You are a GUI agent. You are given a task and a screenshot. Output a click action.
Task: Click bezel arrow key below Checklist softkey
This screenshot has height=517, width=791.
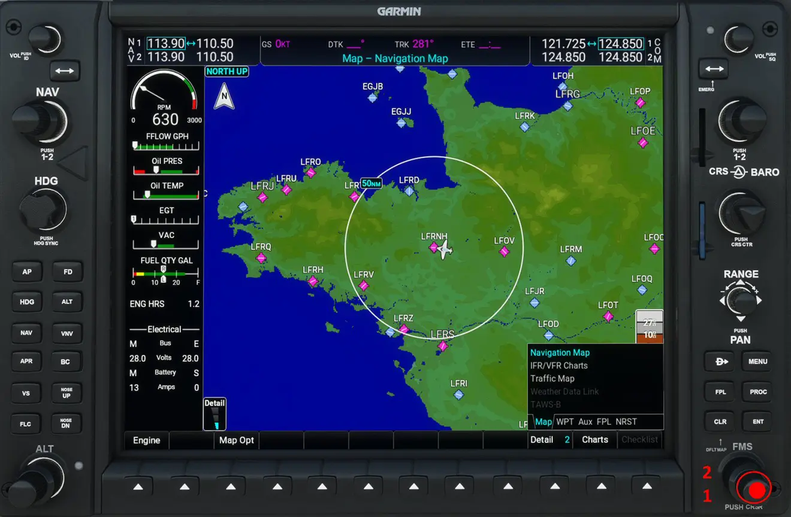coord(647,486)
